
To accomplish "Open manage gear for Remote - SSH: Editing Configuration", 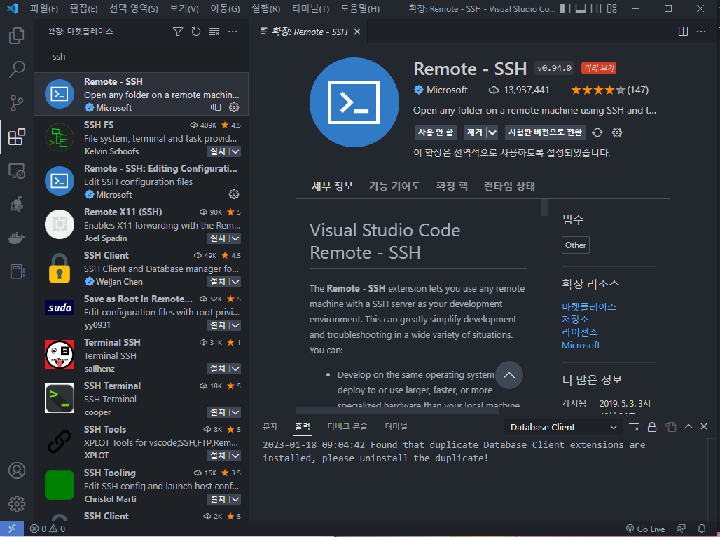I will pyautogui.click(x=234, y=194).
